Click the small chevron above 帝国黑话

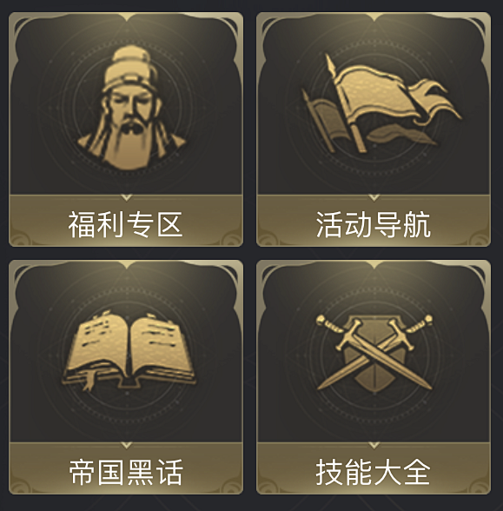click(x=127, y=445)
